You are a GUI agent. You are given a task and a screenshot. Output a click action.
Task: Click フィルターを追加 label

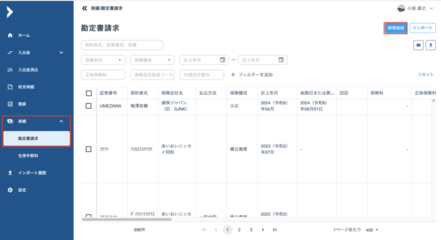click(x=255, y=75)
